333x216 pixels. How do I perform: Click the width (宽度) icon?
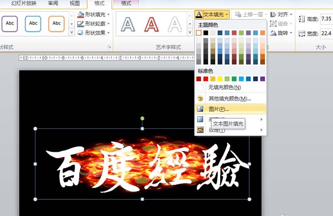tap(302, 34)
